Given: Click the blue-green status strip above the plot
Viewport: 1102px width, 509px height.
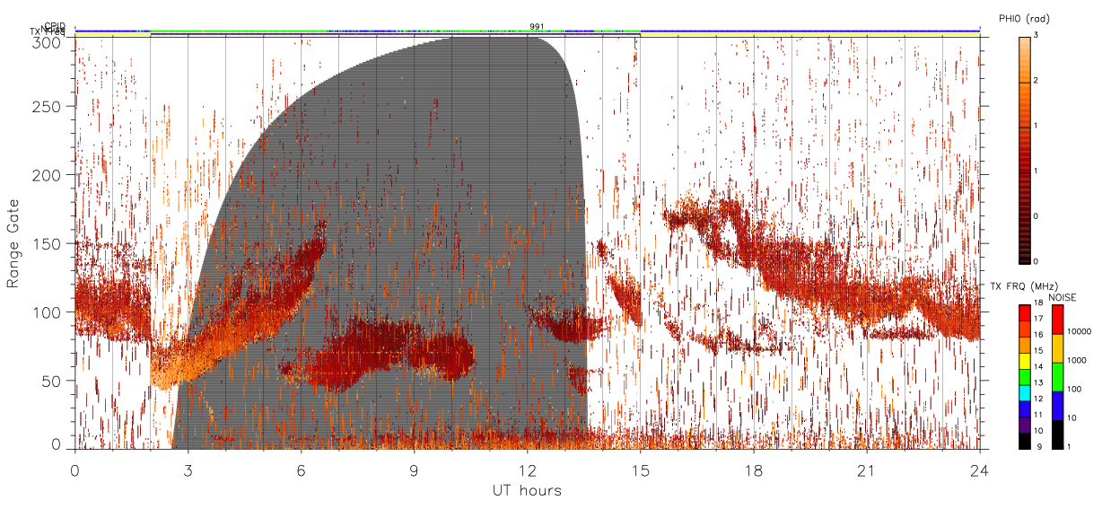Looking at the screenshot, I should (527, 31).
